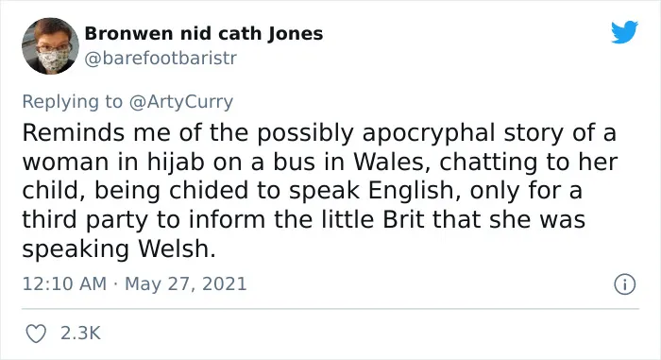Open the Bronwen nid cath Jones profile name
This screenshot has height=360, width=661.
pyautogui.click(x=204, y=34)
